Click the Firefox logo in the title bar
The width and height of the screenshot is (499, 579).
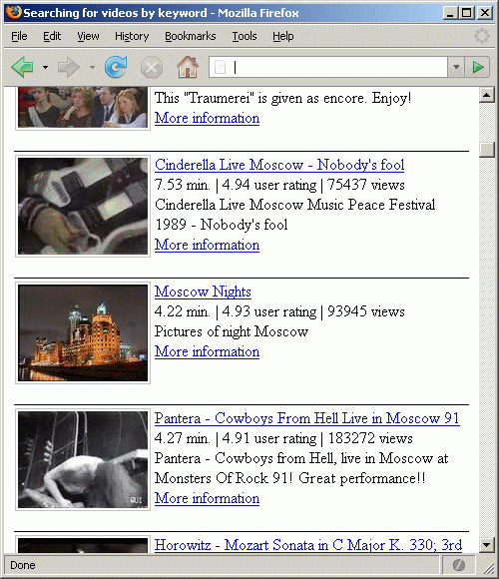(x=13, y=12)
